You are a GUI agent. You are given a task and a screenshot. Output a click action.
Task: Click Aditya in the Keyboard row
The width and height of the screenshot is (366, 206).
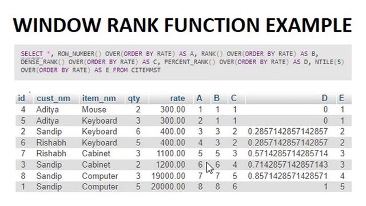[x=47, y=121]
